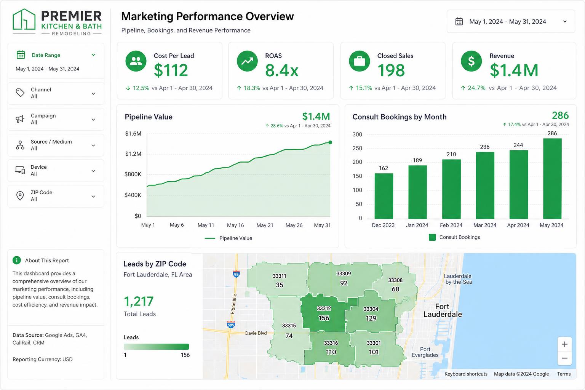This screenshot has height=390, width=585.
Task: Select the Mar 2024 bar showing 236
Action: click(485, 185)
